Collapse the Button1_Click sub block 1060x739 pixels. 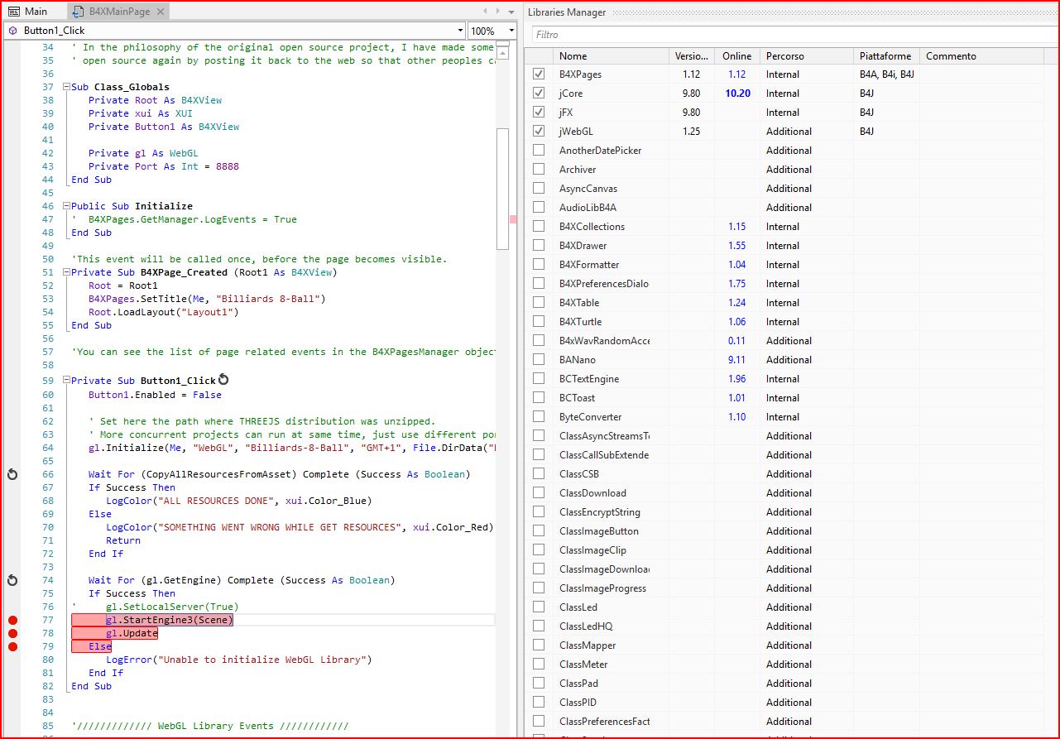tap(65, 381)
